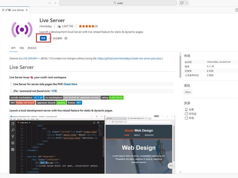Close the 扩展: Live Server tab
The image size is (238, 178).
[26, 10]
